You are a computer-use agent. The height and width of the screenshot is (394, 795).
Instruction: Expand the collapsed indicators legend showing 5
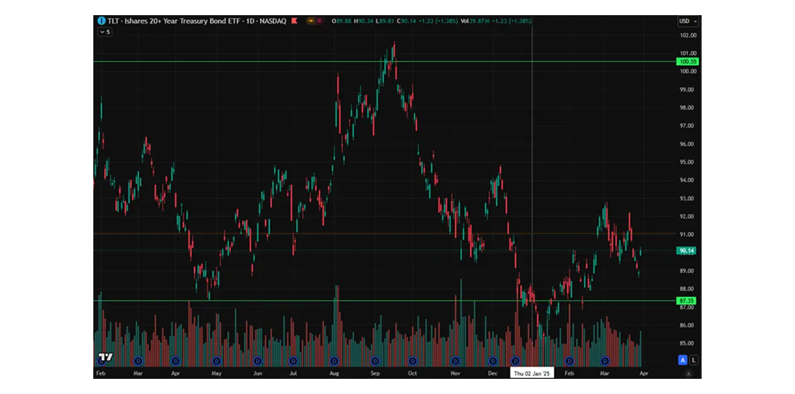pyautogui.click(x=105, y=32)
